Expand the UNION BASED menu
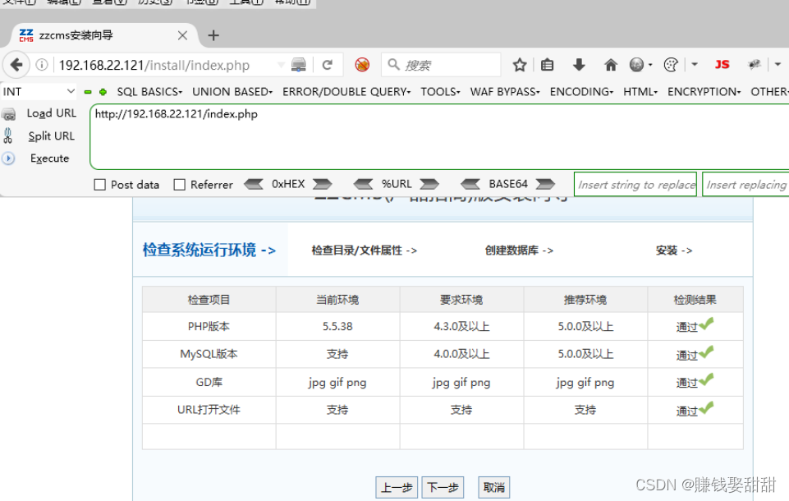The width and height of the screenshot is (789, 501). (232, 92)
